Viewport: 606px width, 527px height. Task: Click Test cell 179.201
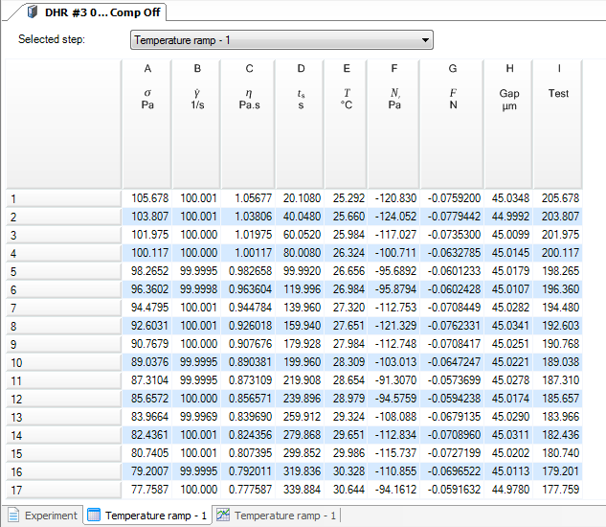558,470
